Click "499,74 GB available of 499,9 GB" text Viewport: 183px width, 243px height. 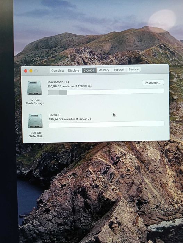[70, 119]
